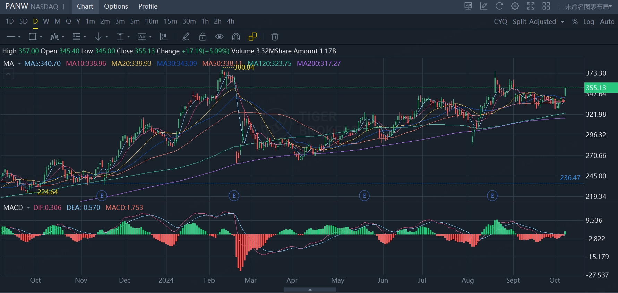Click the PANW ticker symbol
Screen dimensions: 618x293
17,6
